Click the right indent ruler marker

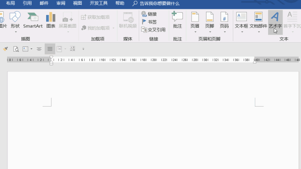pyautogui.click(x=254, y=62)
